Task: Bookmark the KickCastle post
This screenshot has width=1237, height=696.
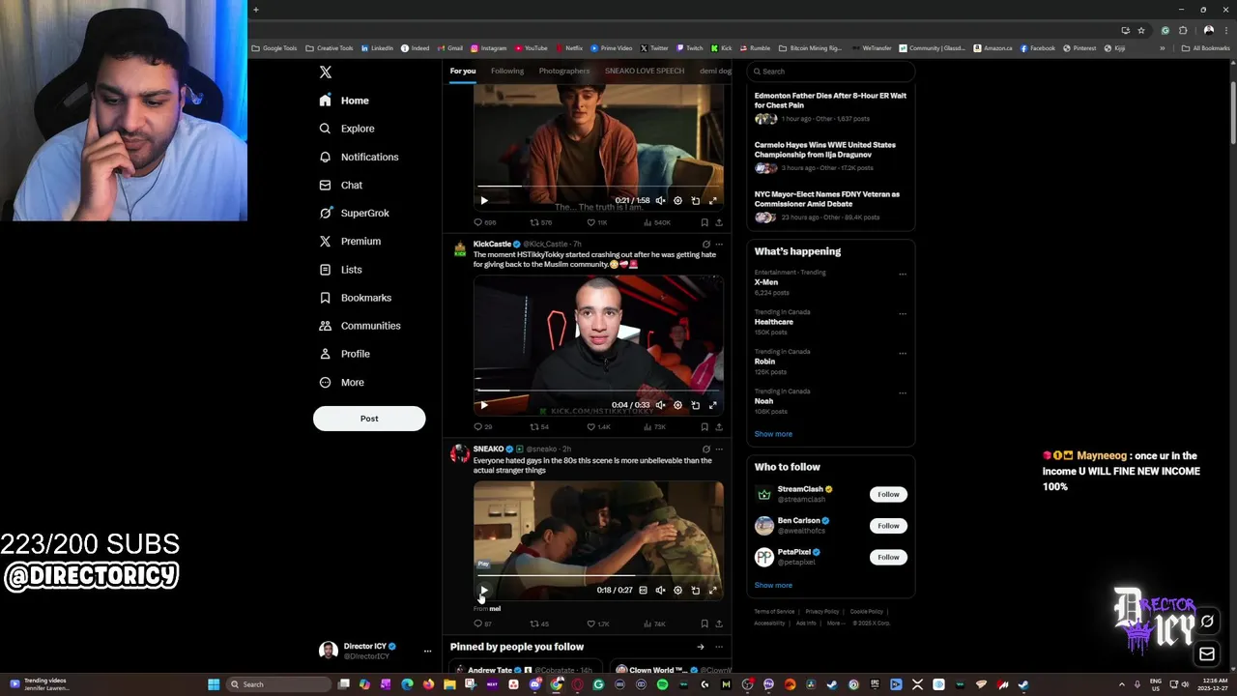Action: pos(704,426)
